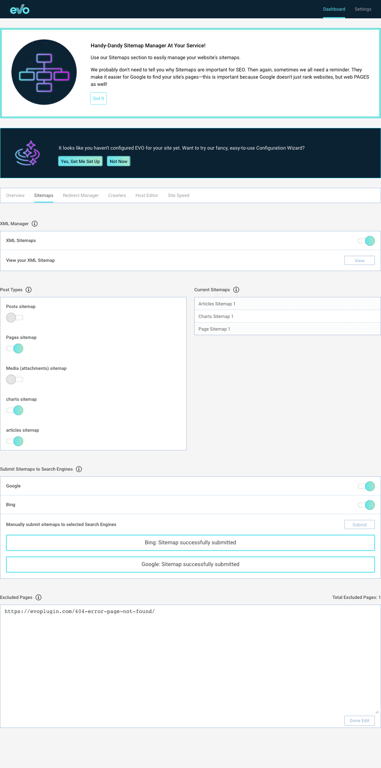Open Submit Sitemaps info icon
381x768 pixels.
click(x=79, y=469)
